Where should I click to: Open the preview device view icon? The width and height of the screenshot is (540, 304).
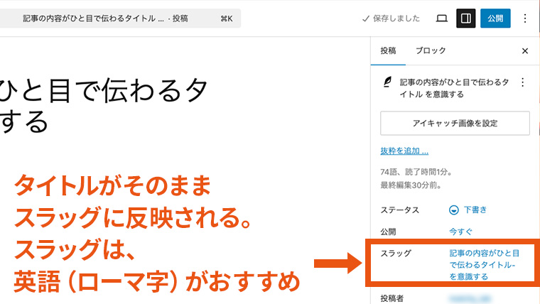pos(442,18)
